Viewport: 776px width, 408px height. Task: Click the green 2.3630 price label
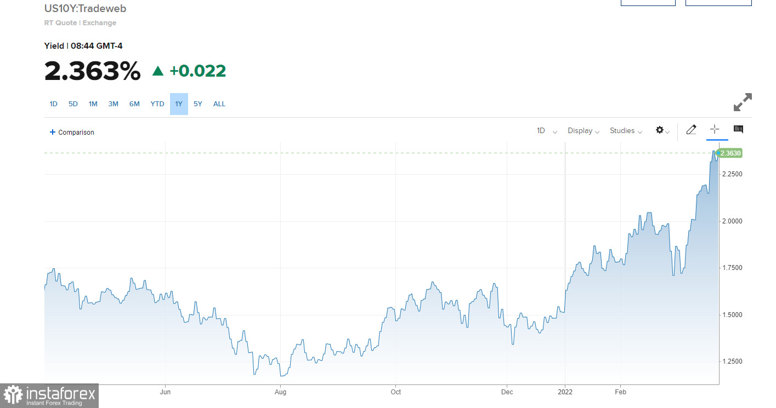(x=729, y=153)
